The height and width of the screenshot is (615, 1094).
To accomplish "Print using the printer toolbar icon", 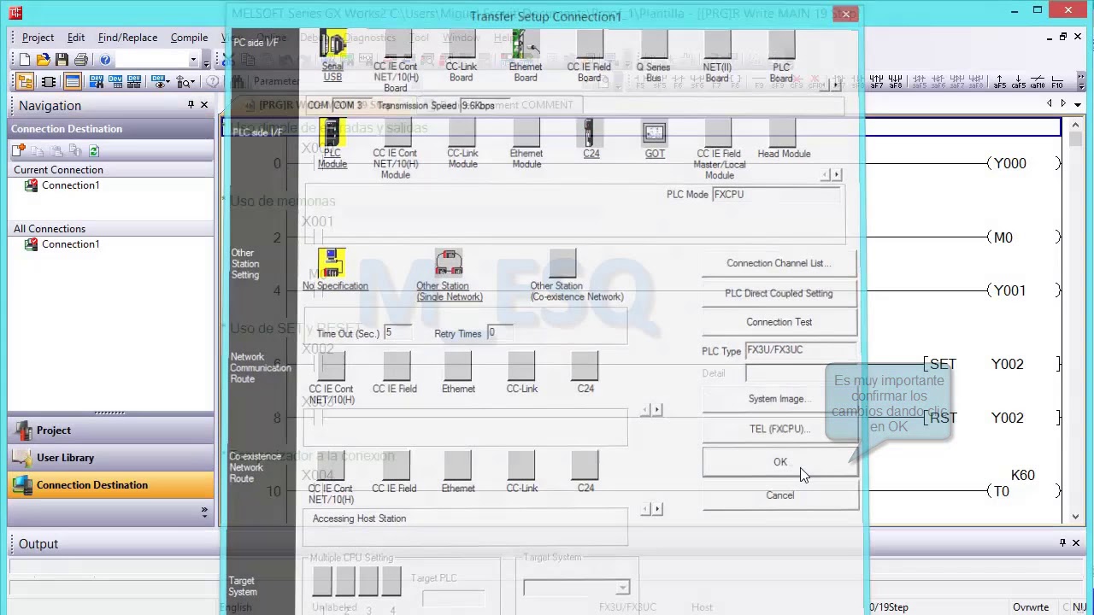I will tap(81, 60).
